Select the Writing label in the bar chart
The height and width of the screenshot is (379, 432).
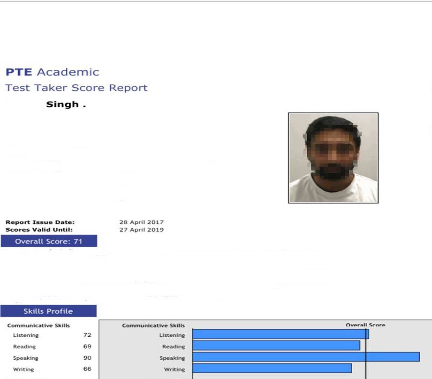174,370
